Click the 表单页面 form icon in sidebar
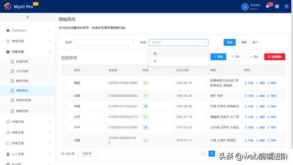 tap(8, 41)
